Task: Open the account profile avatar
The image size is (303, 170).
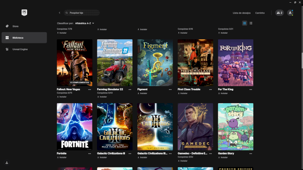Action: [290, 13]
